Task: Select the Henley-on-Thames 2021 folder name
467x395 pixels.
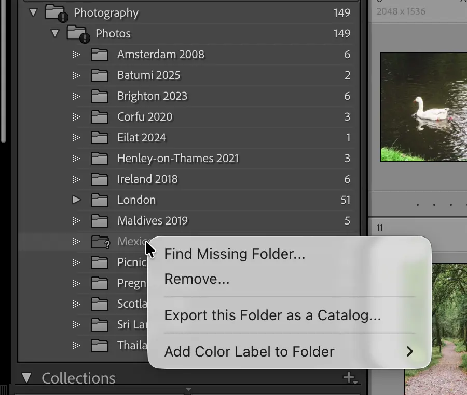Action: (x=178, y=159)
